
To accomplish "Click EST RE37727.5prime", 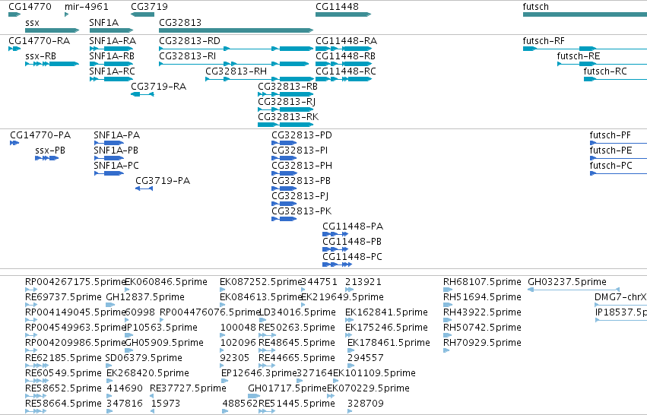I will pos(152,396).
